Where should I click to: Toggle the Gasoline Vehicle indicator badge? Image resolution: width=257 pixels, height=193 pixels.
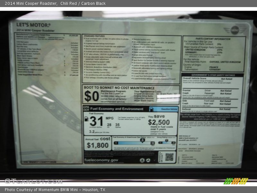(167, 109)
